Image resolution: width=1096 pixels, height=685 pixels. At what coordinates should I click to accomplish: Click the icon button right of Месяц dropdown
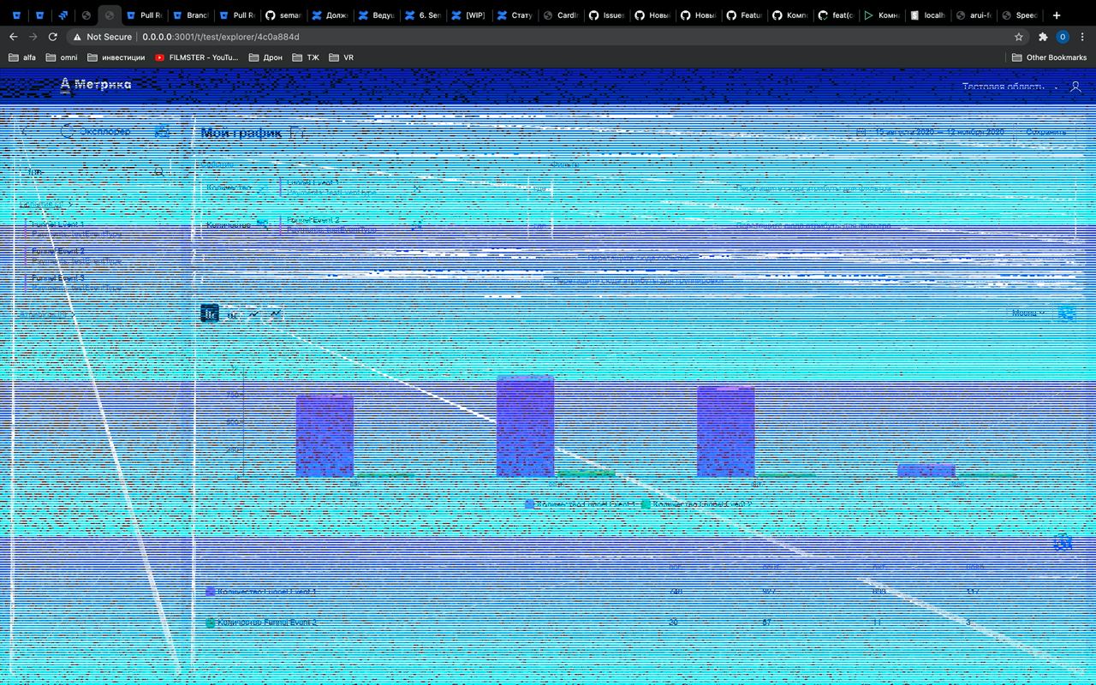click(x=1066, y=313)
